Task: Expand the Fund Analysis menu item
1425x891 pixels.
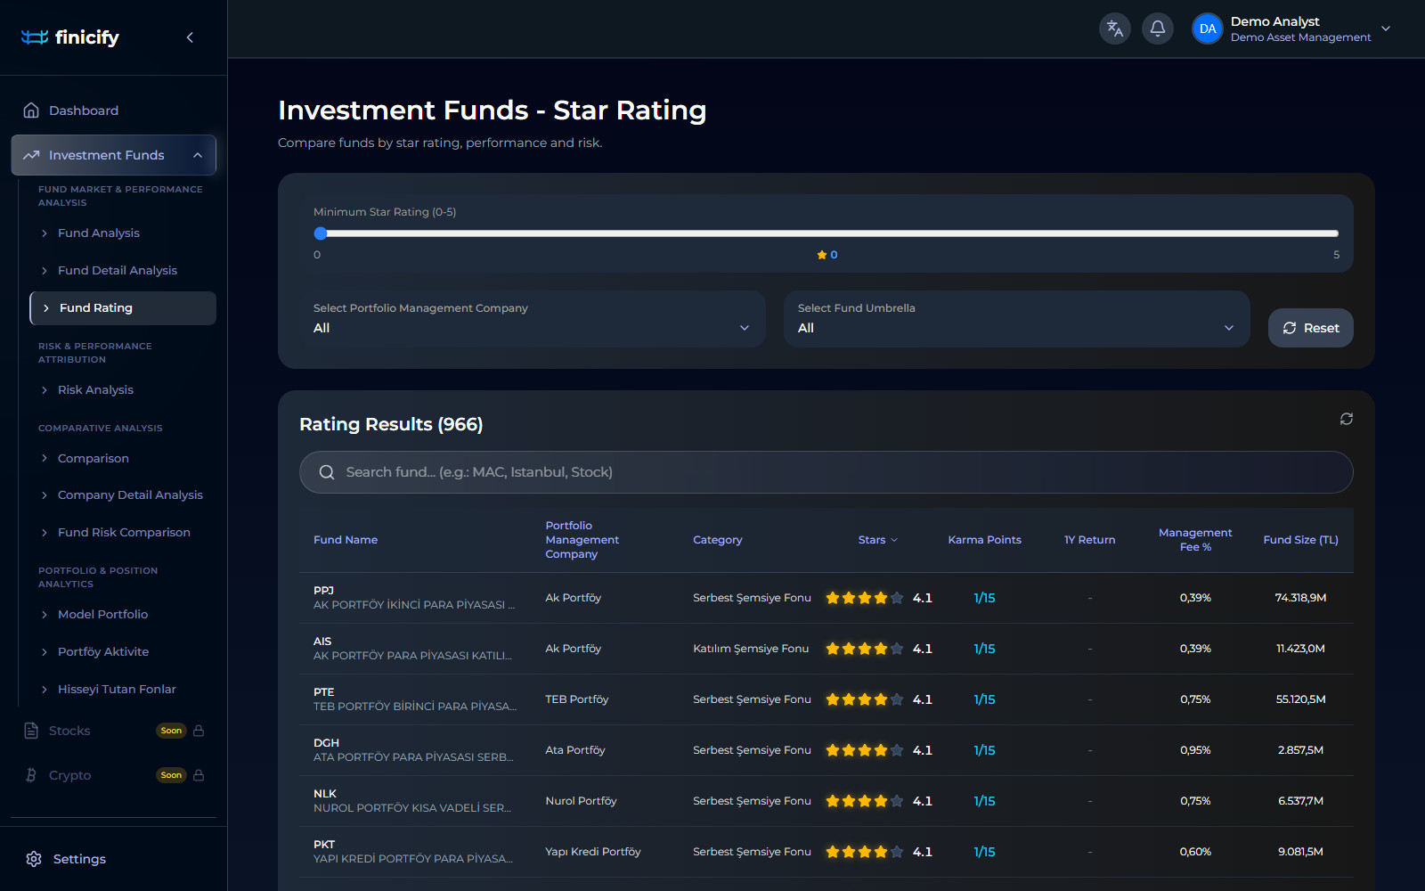Action: 99,233
